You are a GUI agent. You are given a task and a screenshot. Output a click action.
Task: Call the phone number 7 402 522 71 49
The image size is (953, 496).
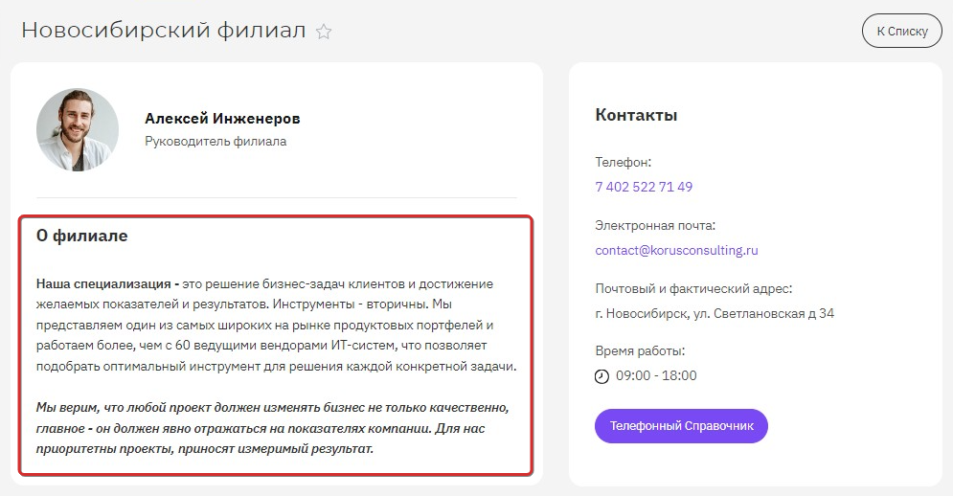[644, 188]
